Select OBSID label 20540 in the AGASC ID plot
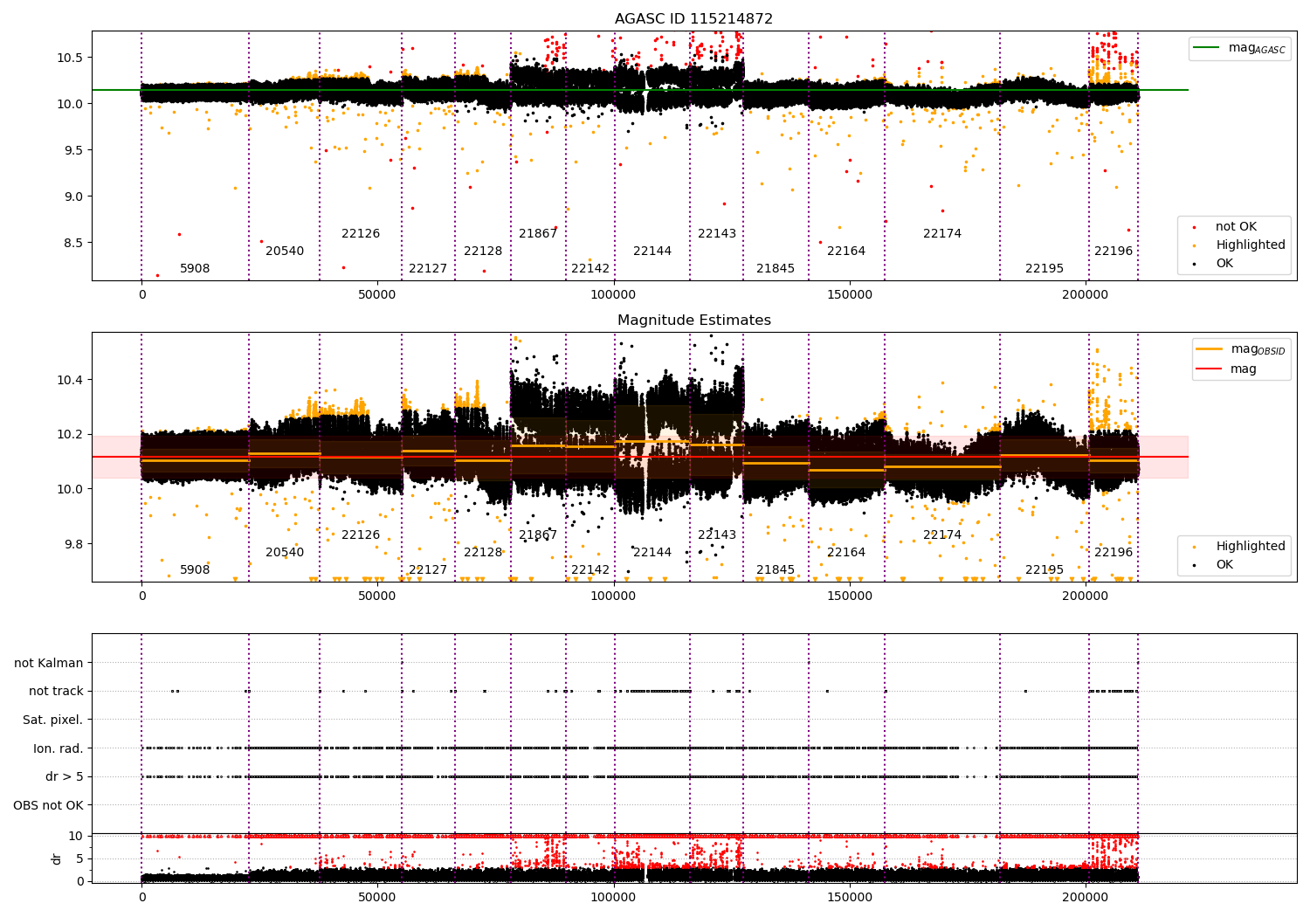Viewport: 1310px width, 917px height. [285, 252]
